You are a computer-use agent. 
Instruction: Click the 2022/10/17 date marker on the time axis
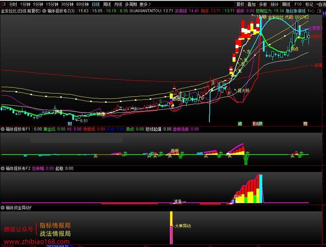59,246
